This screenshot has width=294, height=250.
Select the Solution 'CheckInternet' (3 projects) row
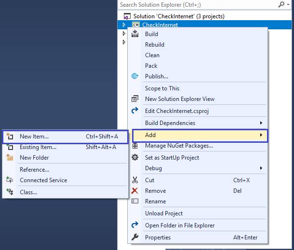(204, 16)
